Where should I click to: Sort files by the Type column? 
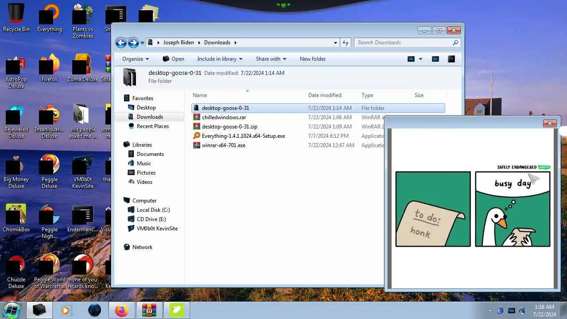tap(385, 95)
